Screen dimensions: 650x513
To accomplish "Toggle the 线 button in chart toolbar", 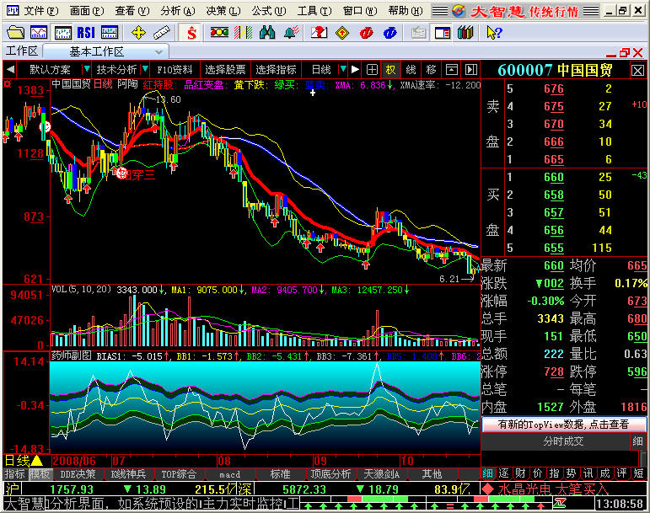I will pos(411,70).
